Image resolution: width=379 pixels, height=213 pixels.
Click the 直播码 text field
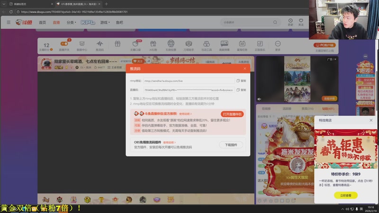pos(189,90)
